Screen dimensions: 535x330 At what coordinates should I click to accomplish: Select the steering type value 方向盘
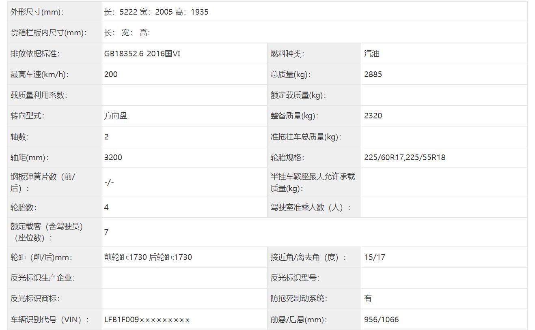[x=116, y=116]
